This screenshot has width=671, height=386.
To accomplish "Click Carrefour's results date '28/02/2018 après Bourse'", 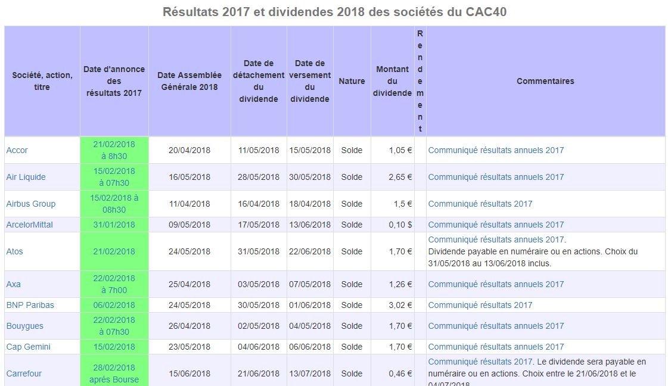I will [114, 373].
